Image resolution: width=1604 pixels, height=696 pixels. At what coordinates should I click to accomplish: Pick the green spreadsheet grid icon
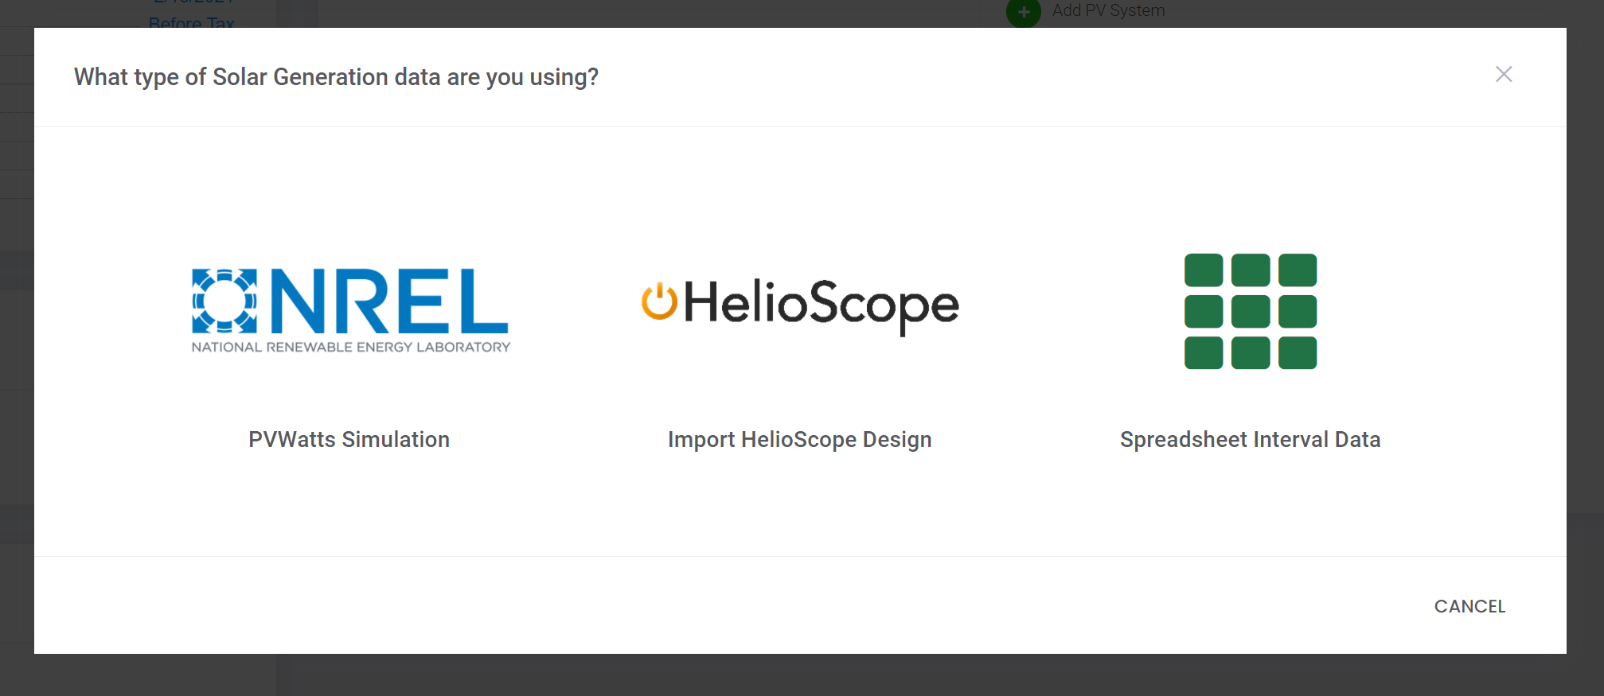[x=1251, y=311]
